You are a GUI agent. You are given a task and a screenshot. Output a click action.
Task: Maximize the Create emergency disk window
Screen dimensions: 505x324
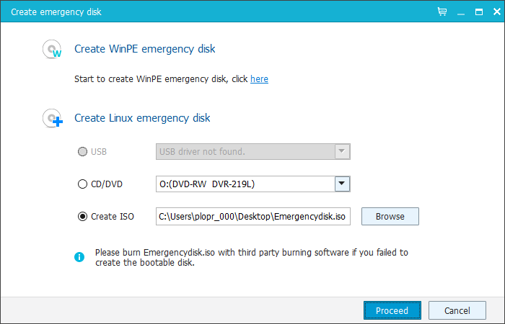[479, 12]
